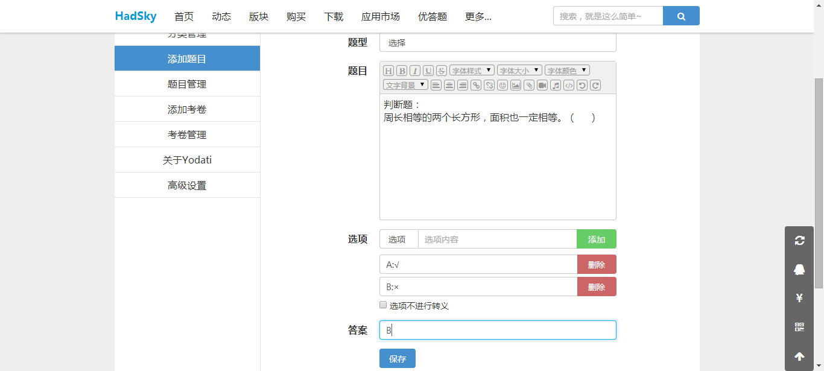Screen dimensions: 824x371
Task: Click the insert video camera icon
Action: click(x=542, y=85)
